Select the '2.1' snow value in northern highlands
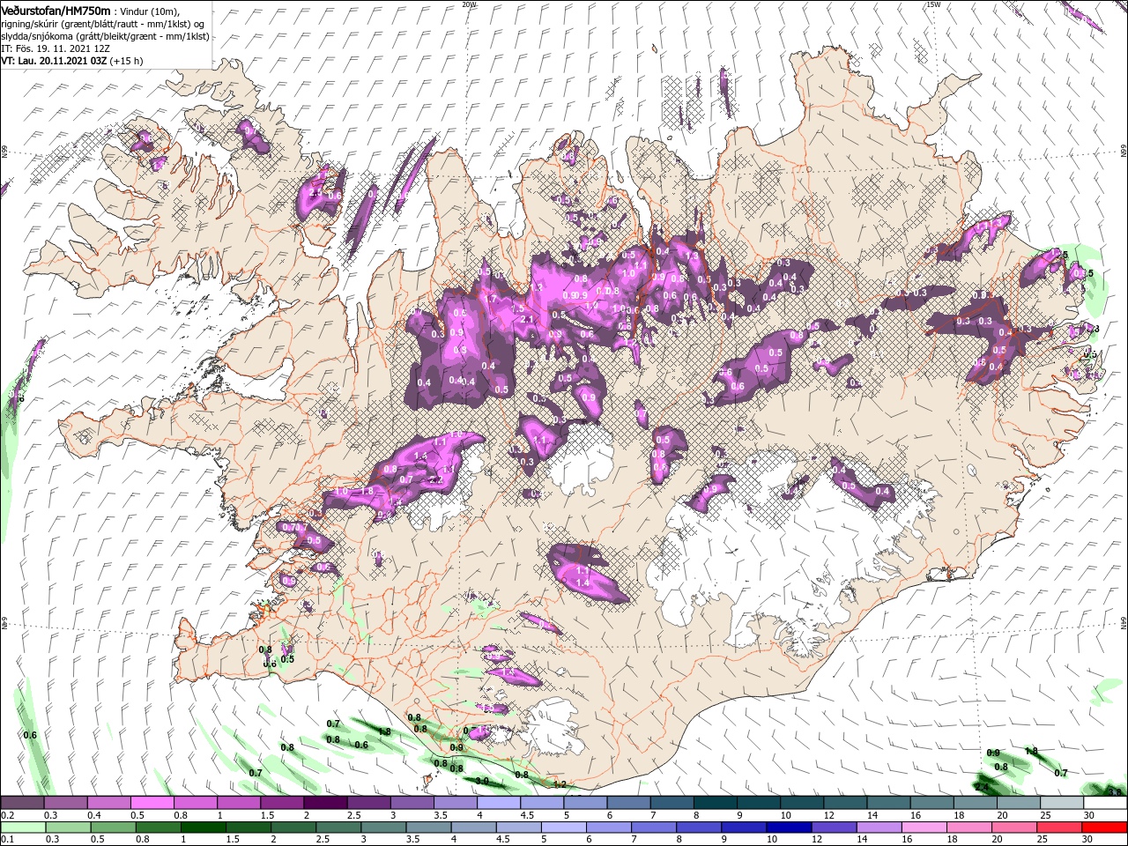Viewport: 1128px width, 846px height. tap(527, 319)
